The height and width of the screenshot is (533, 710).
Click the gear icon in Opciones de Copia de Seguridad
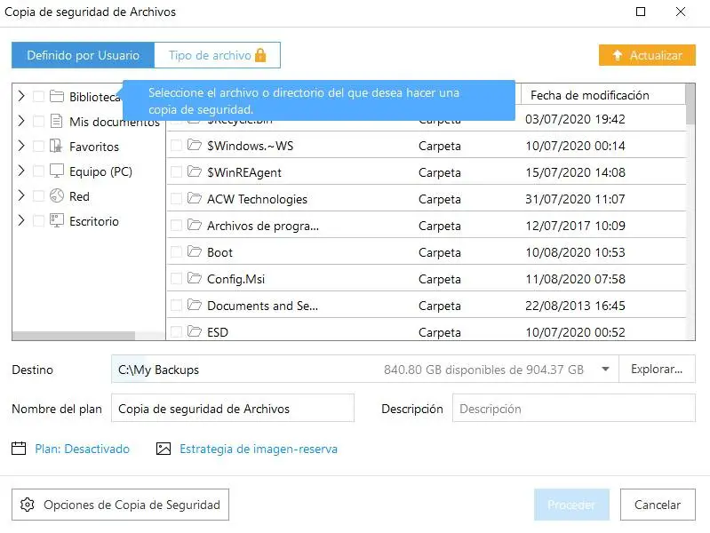click(x=28, y=505)
